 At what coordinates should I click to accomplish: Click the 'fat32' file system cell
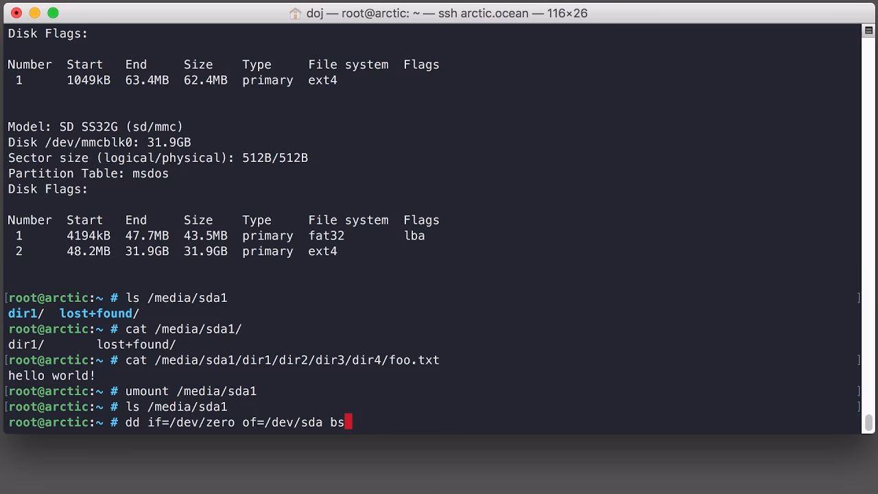[326, 235]
